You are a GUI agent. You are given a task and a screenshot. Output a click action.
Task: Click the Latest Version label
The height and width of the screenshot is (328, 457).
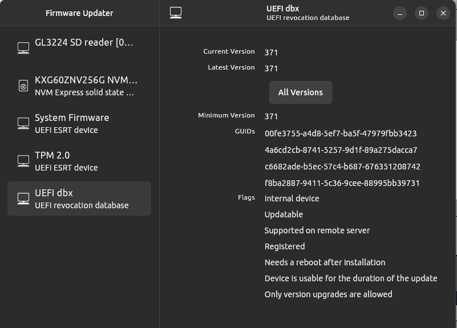point(232,67)
